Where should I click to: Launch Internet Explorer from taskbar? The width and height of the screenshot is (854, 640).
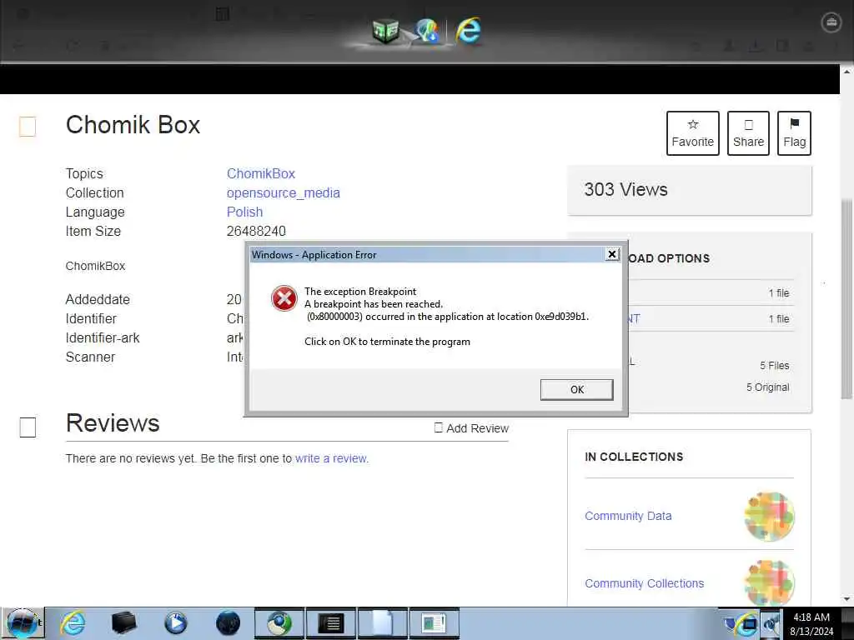pos(73,623)
